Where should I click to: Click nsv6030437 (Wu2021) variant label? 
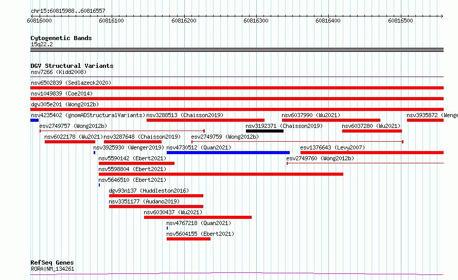point(173,212)
